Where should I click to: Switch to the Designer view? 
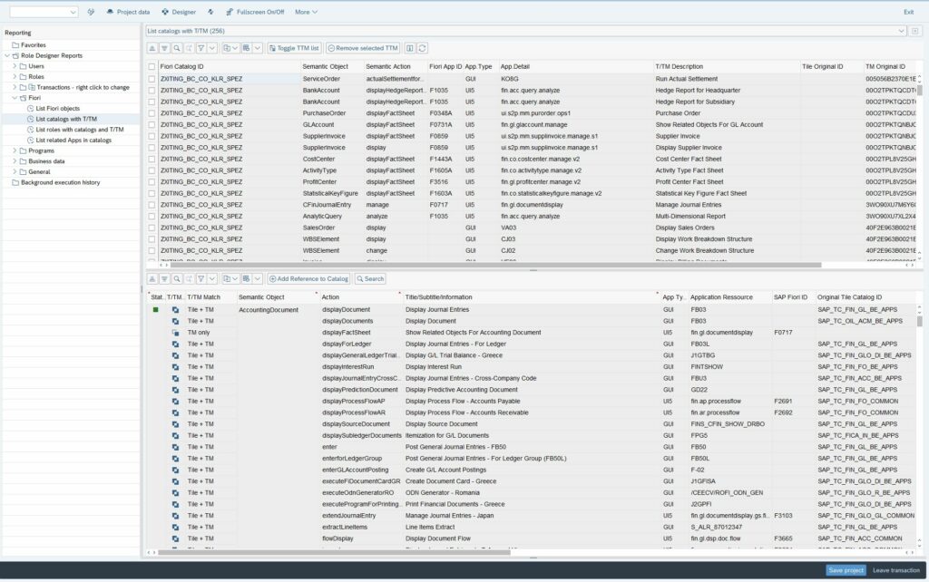pyautogui.click(x=179, y=12)
